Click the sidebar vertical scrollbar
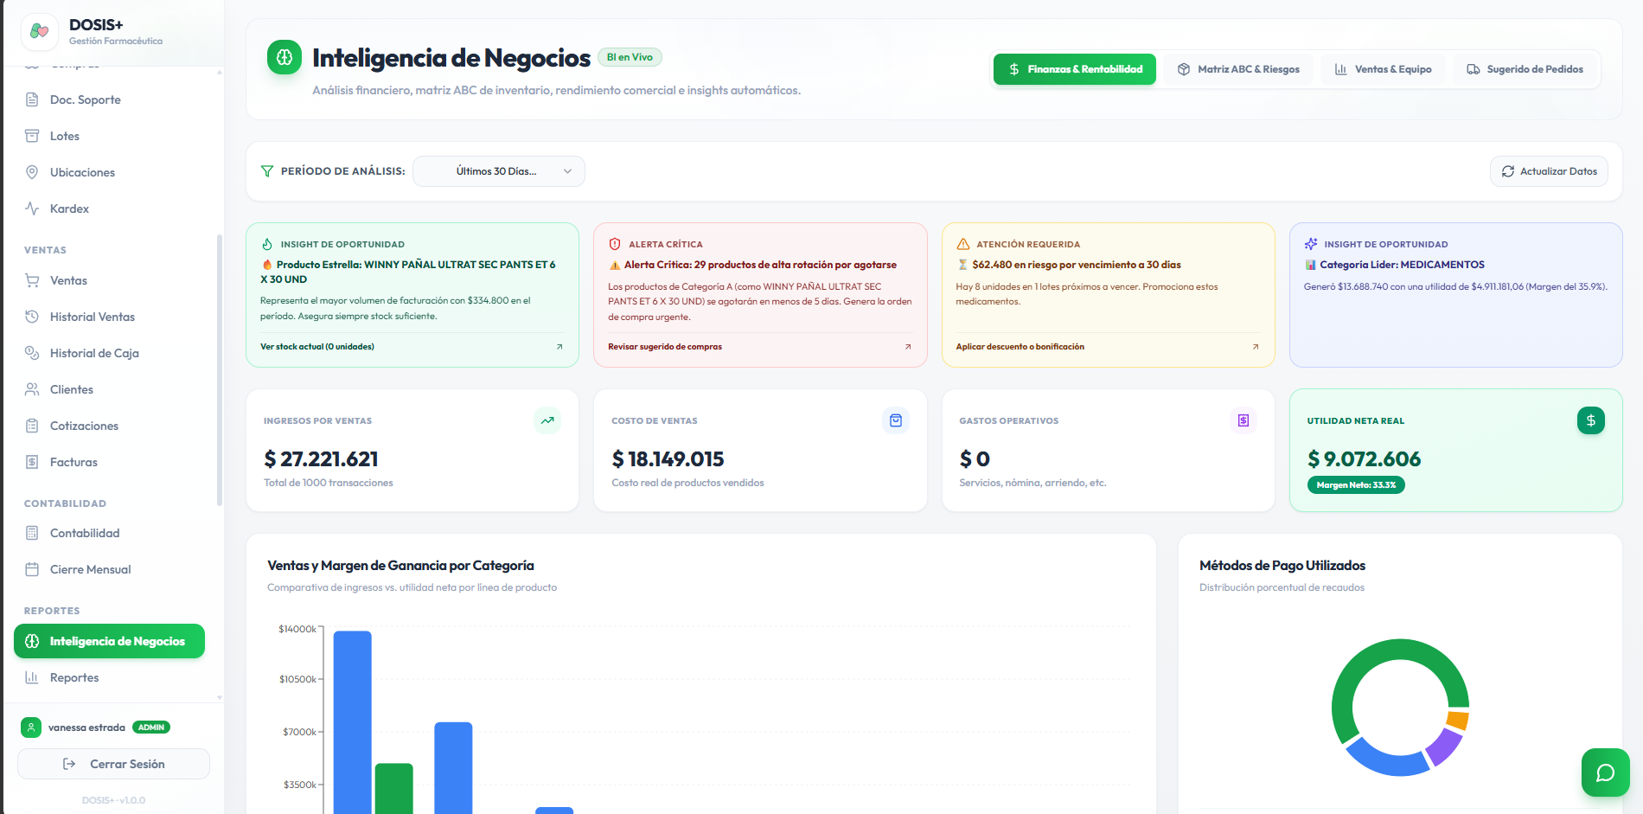This screenshot has width=1643, height=814. [x=220, y=369]
